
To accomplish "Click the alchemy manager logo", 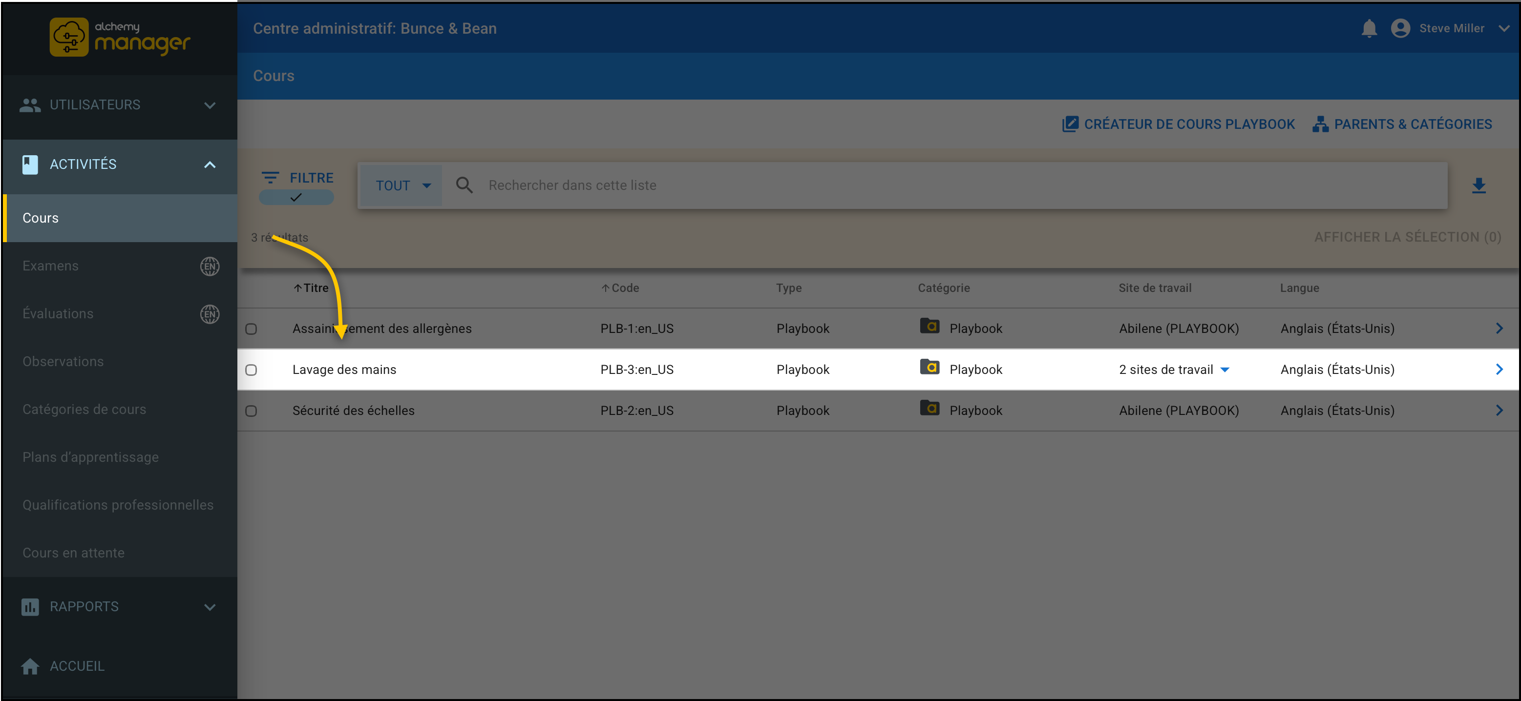I will [120, 37].
